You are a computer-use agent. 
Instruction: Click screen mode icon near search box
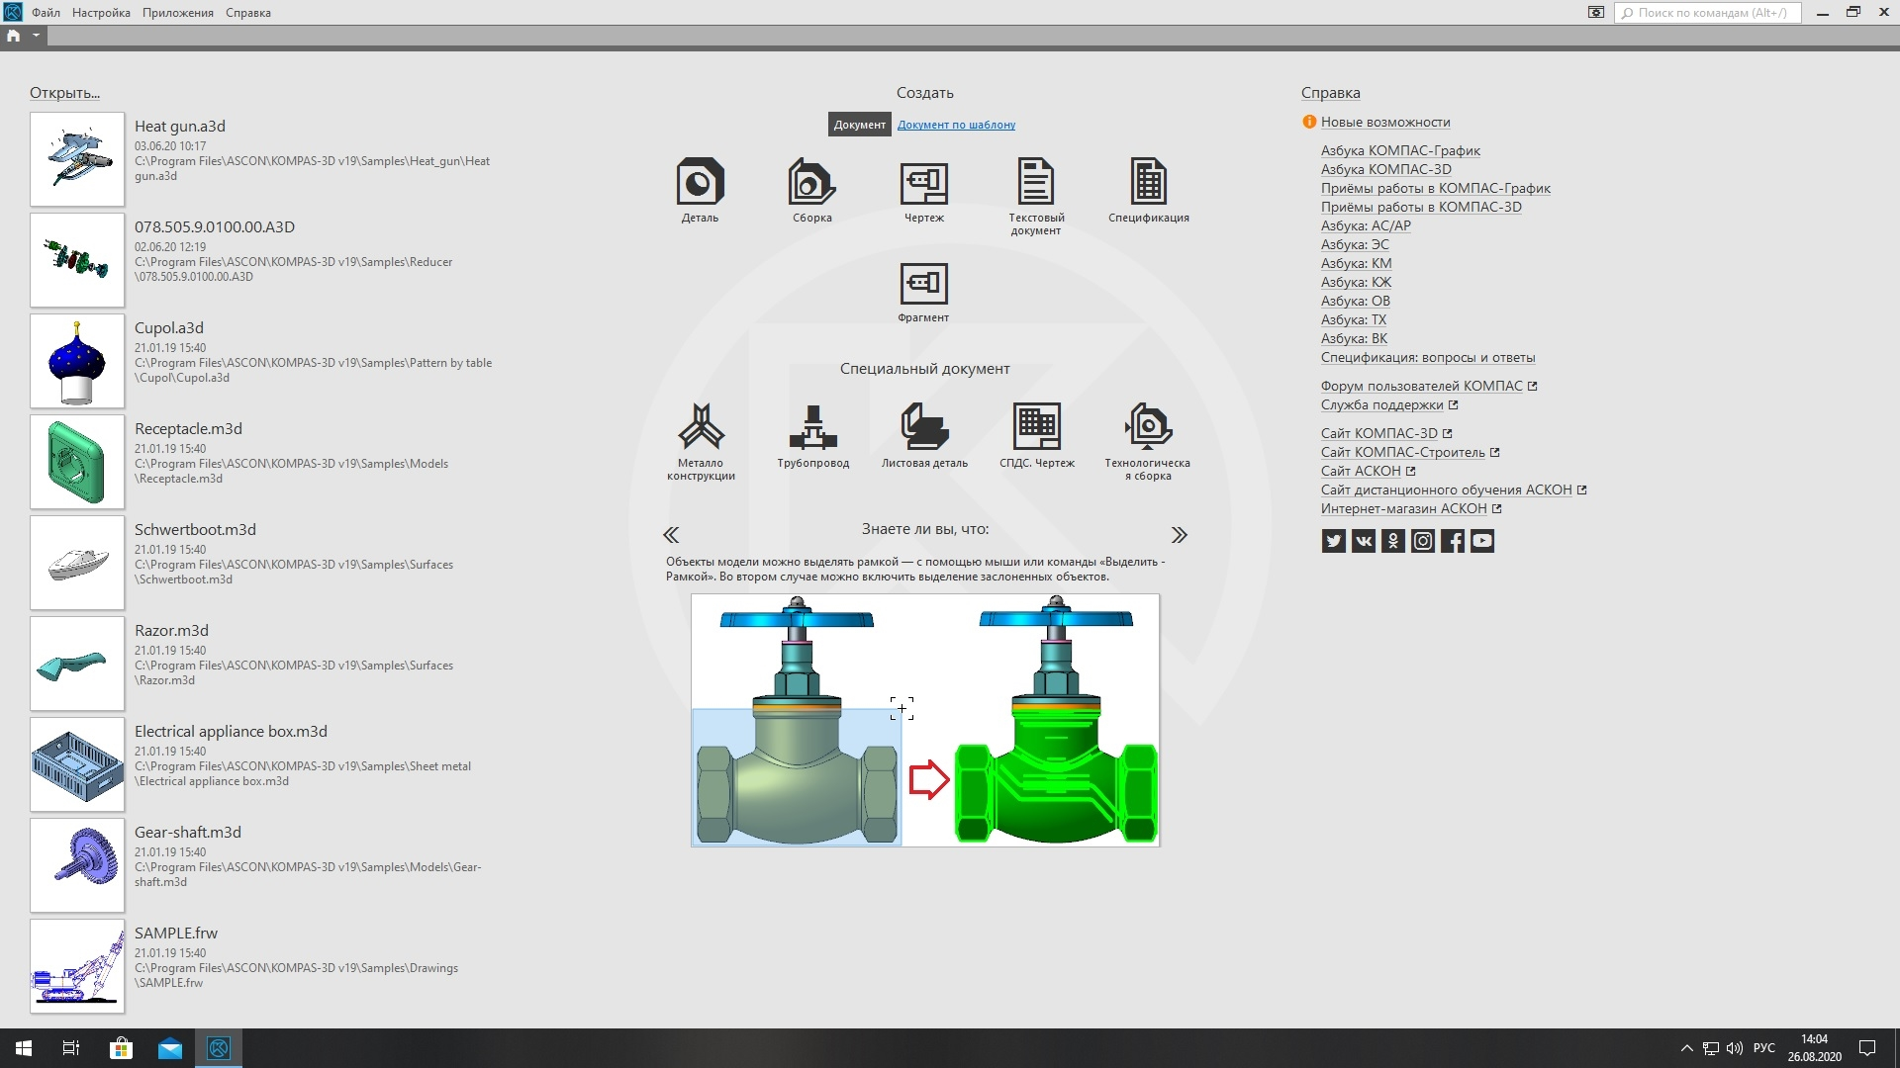click(1595, 13)
